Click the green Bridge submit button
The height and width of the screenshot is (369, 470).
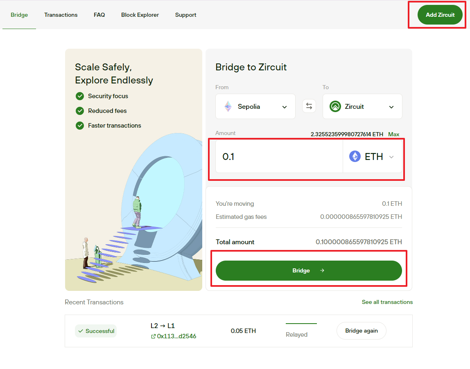[309, 270]
